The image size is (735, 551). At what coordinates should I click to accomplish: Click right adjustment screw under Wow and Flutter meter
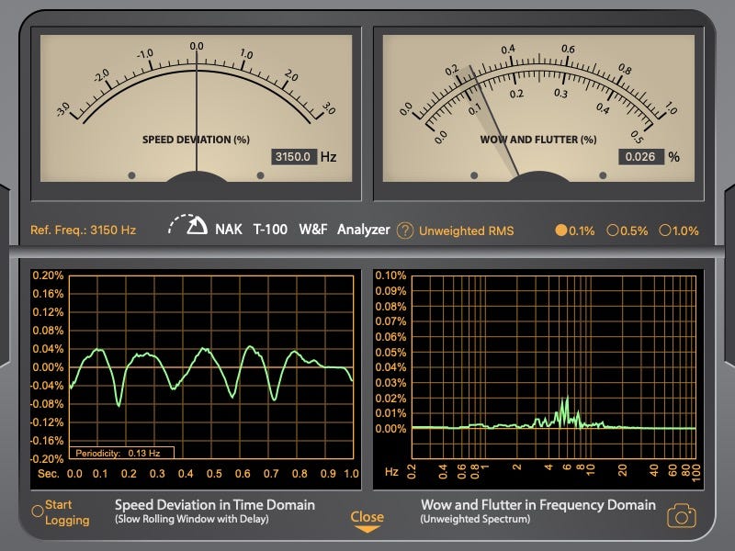tap(603, 174)
